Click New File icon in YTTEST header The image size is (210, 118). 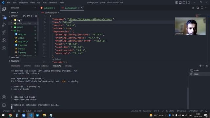(x=24, y=16)
